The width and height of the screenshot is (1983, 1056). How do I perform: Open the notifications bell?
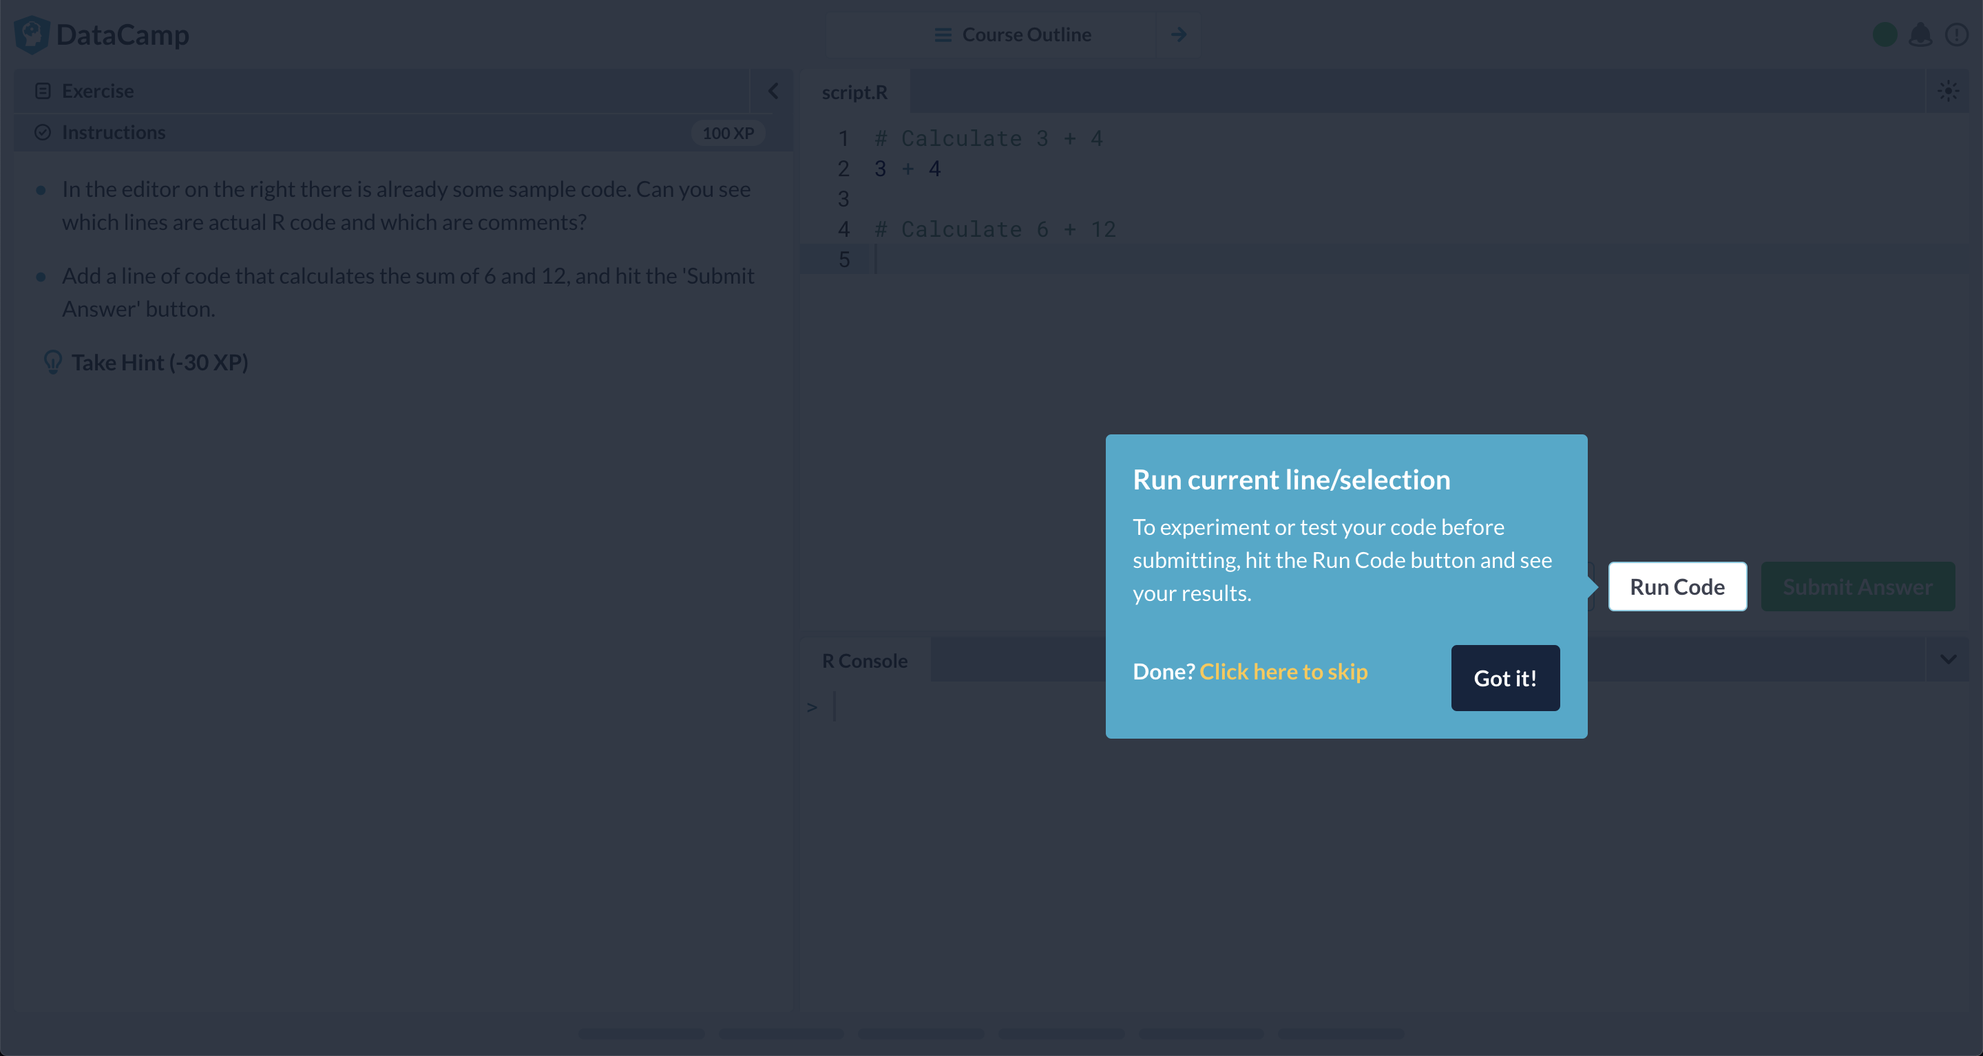coord(1920,34)
